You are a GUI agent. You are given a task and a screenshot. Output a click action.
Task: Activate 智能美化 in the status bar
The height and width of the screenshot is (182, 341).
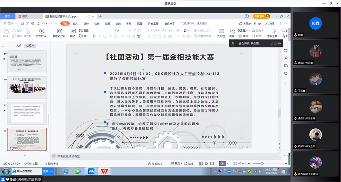(155, 164)
